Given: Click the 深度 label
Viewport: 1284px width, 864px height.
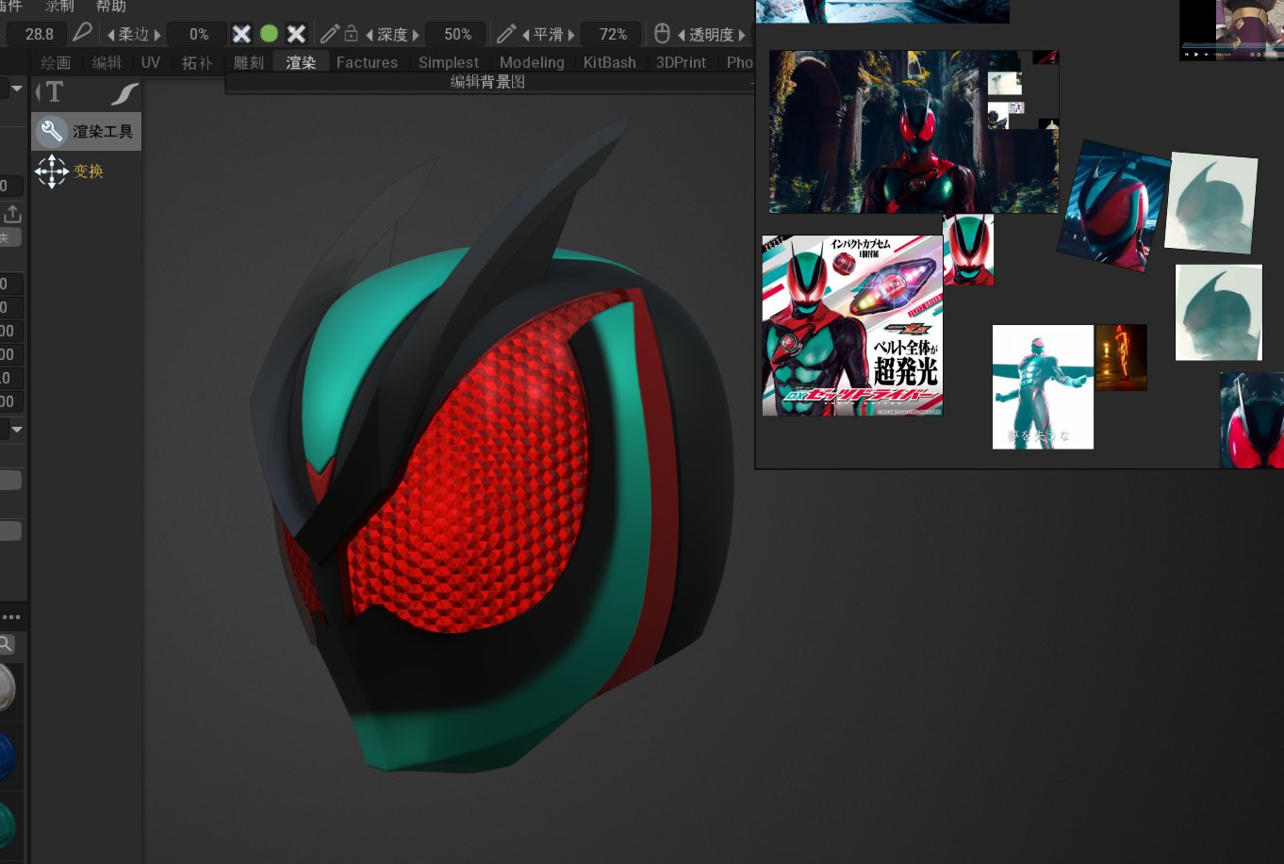Looking at the screenshot, I should click(392, 35).
